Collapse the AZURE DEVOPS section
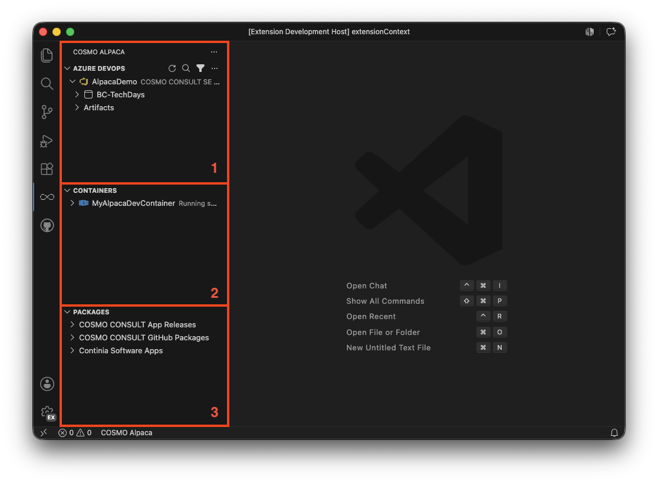This screenshot has height=483, width=658. tap(67, 68)
